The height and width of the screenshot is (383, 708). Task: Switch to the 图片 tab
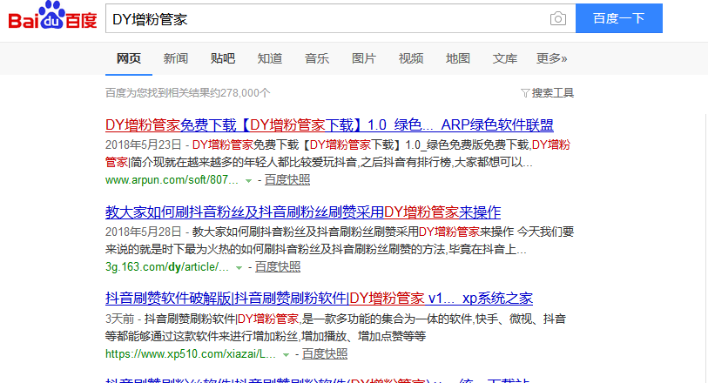coord(364,58)
